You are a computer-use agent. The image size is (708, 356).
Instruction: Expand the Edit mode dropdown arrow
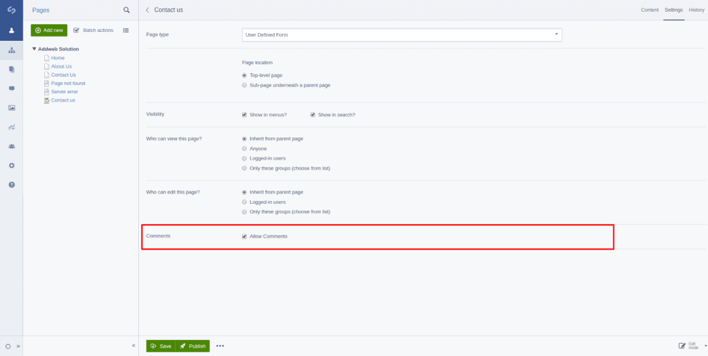click(x=705, y=346)
